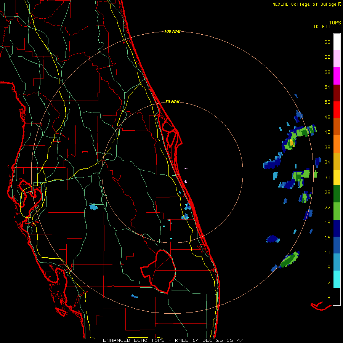The width and height of the screenshot is (343, 343).
Task: Click the 100 NMI range ring label
Action: tap(172, 32)
